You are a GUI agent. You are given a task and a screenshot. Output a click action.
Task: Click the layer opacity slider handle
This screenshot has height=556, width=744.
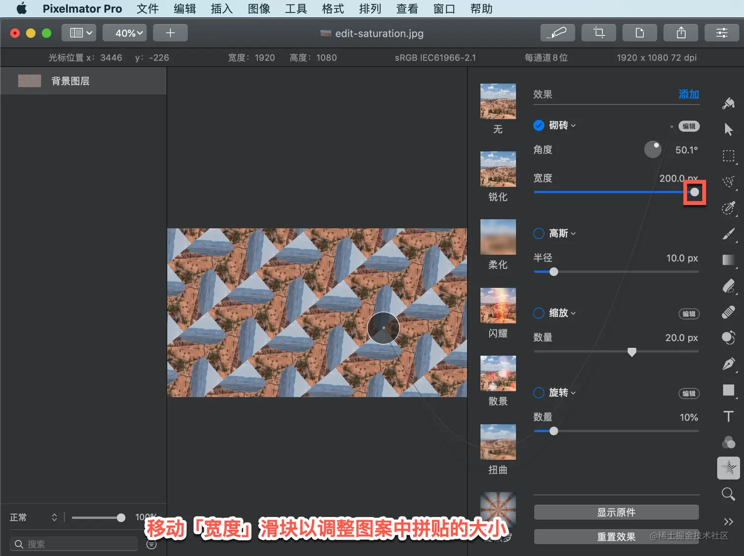[x=121, y=518]
